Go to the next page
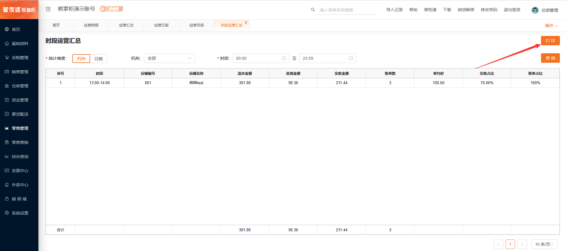Screen dimensions: 567x251 point(522,244)
